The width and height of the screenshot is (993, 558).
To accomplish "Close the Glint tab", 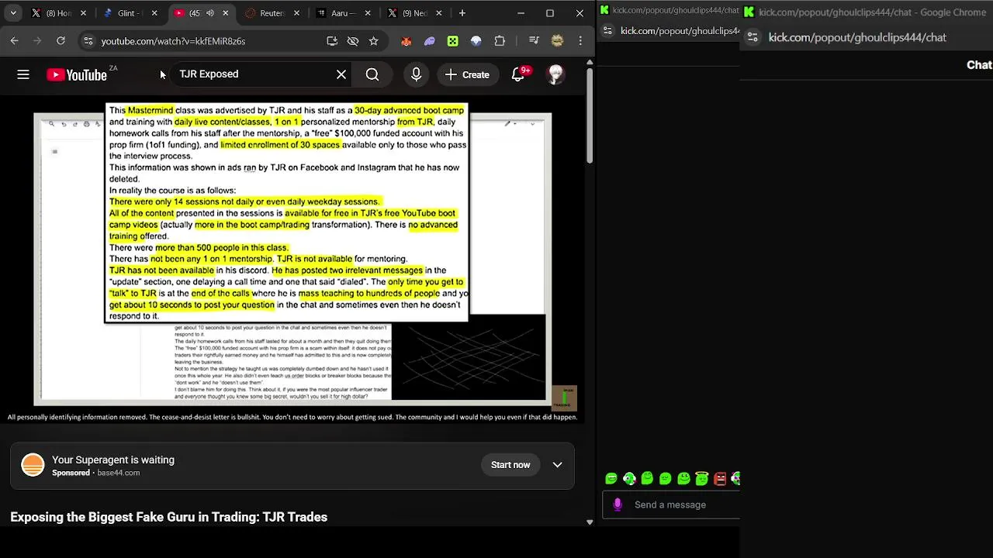I will point(154,13).
